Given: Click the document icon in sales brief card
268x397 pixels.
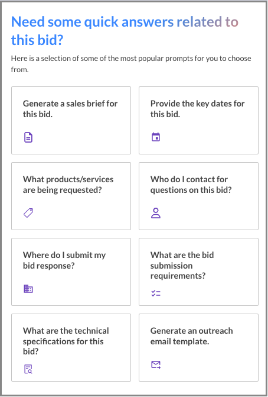Looking at the screenshot, I should pyautogui.click(x=28, y=137).
